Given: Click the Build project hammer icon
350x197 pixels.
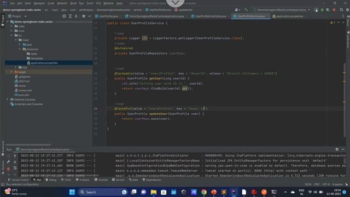Looking at the screenshot, I should tap(246, 10).
